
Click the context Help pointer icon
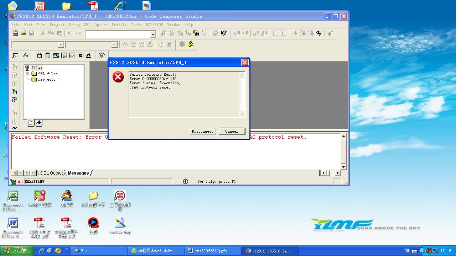224,33
